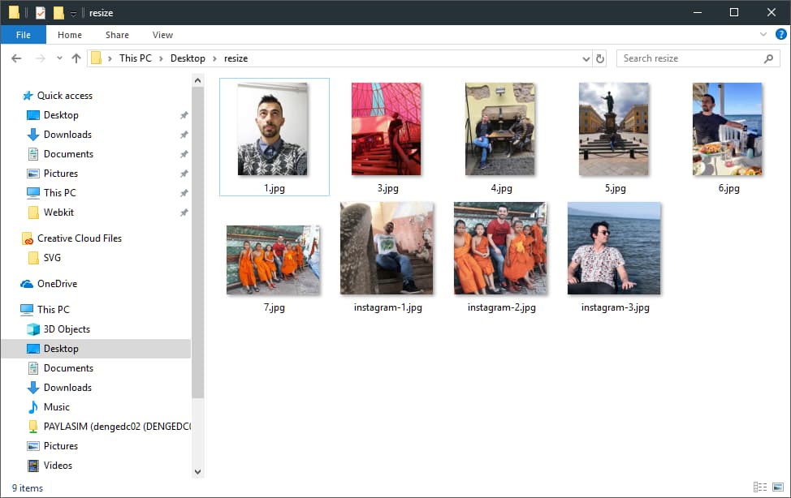791x498 pixels.
Task: Open Customize Quick Access Toolbar dropdown
Action: [73, 13]
